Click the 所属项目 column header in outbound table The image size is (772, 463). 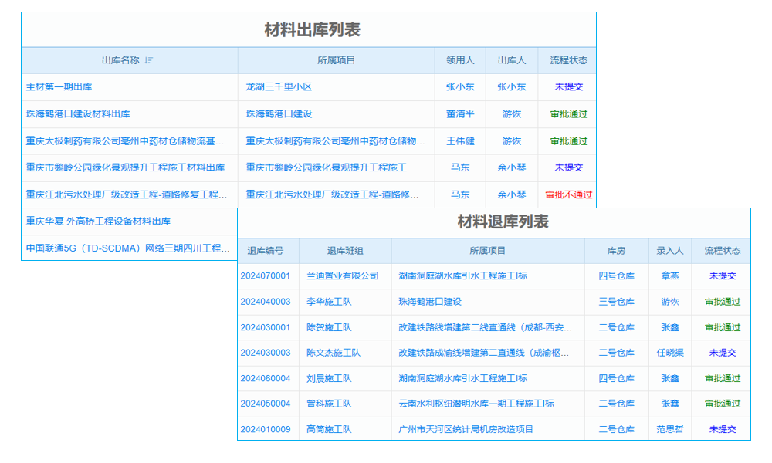(x=336, y=60)
